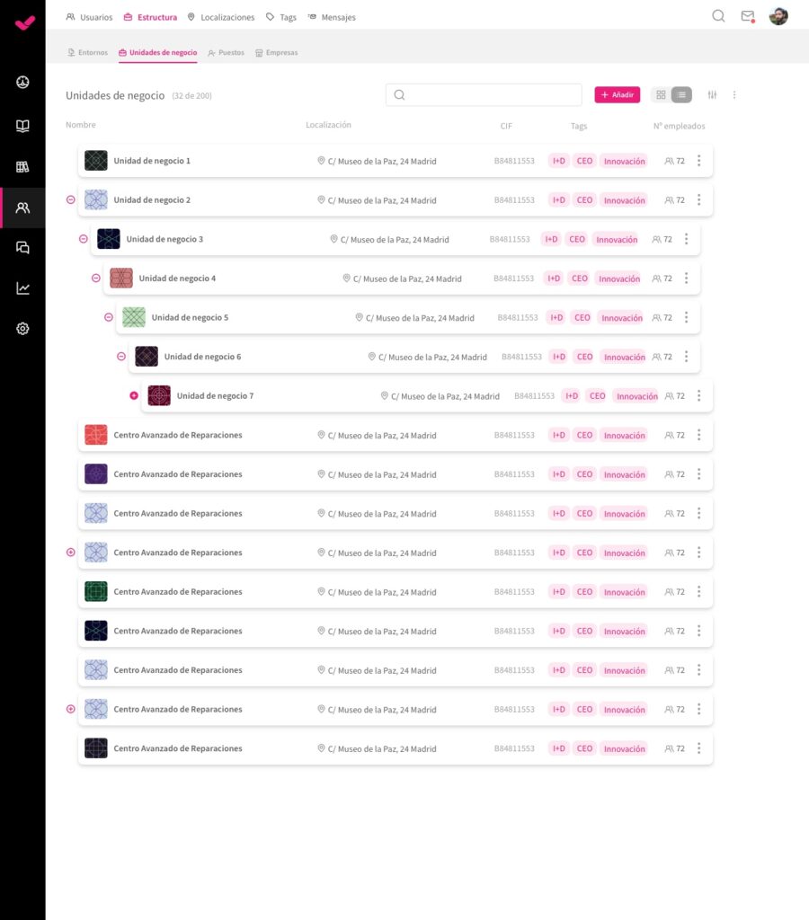Click the Añadir button
809x920 pixels.
617,95
